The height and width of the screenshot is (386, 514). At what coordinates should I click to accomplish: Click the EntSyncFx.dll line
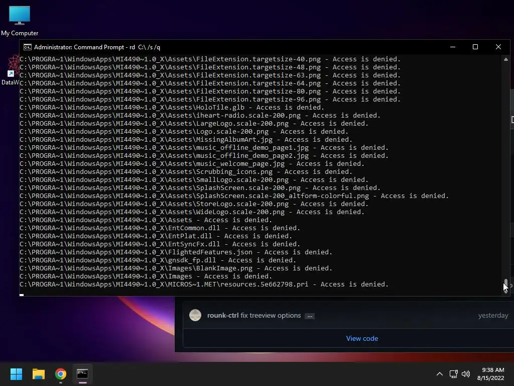point(160,244)
